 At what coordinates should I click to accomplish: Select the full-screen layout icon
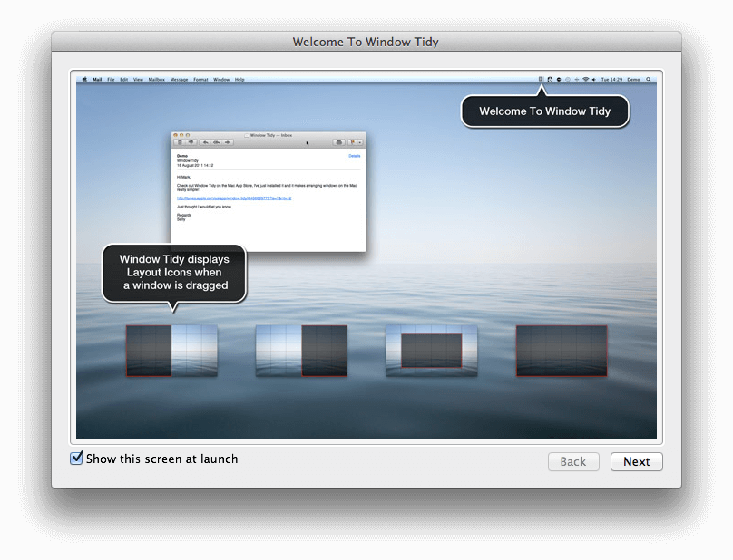(x=562, y=351)
